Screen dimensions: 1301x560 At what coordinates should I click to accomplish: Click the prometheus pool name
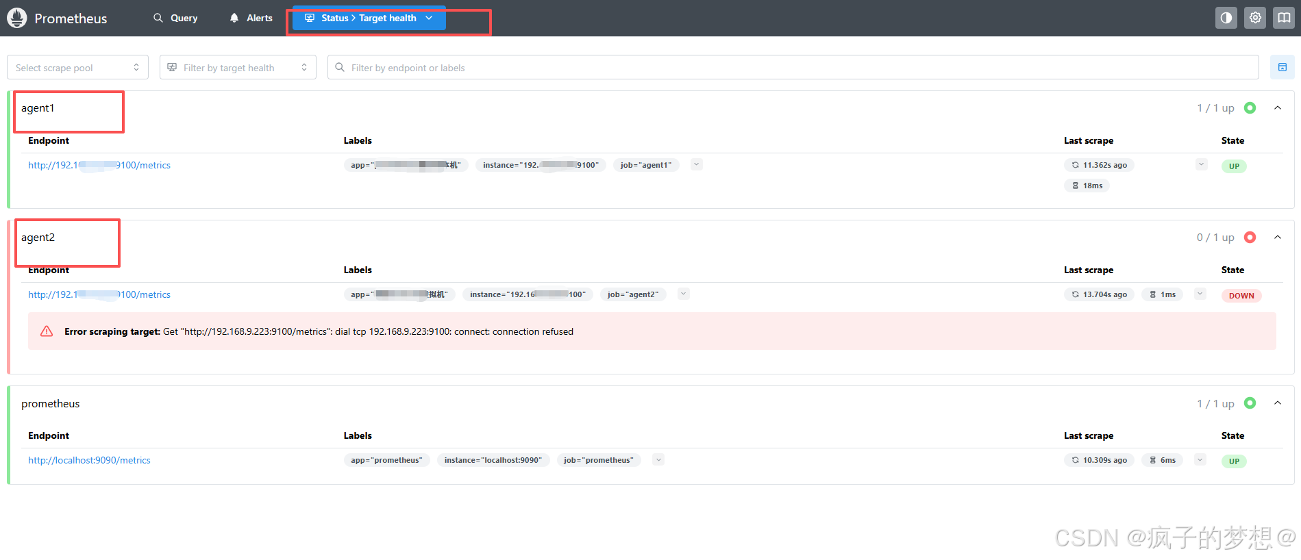click(50, 403)
